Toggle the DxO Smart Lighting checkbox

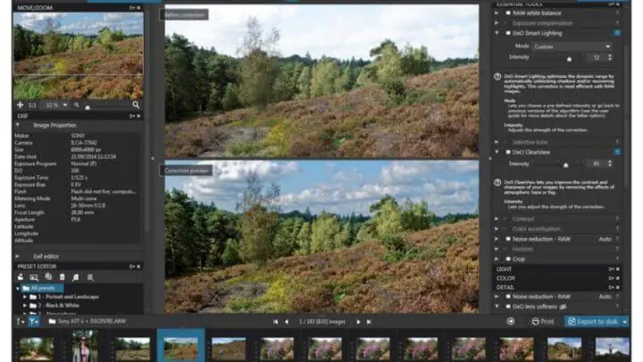click(x=508, y=33)
